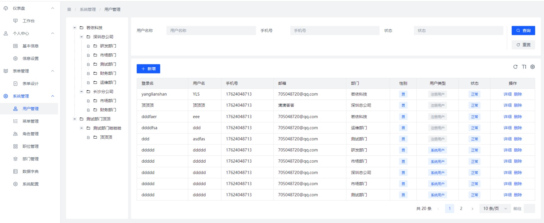Collapse the 测试部门哈哈哈 tree node

tap(81, 128)
